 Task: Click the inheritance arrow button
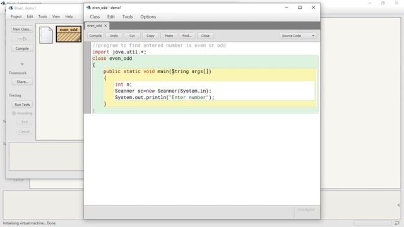pos(22,39)
